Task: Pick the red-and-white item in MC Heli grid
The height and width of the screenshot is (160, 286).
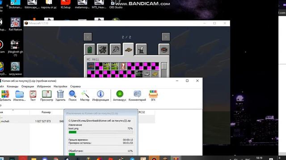Action: point(123,66)
